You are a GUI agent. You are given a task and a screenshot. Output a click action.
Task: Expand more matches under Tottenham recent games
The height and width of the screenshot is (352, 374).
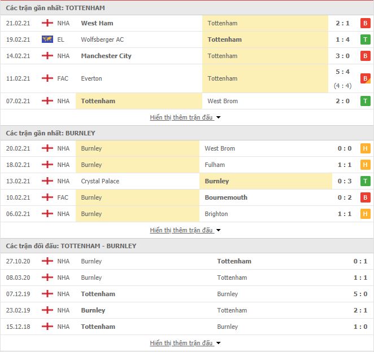click(x=185, y=117)
